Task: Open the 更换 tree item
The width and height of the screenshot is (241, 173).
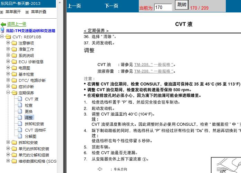Action: pyautogui.click(x=29, y=112)
